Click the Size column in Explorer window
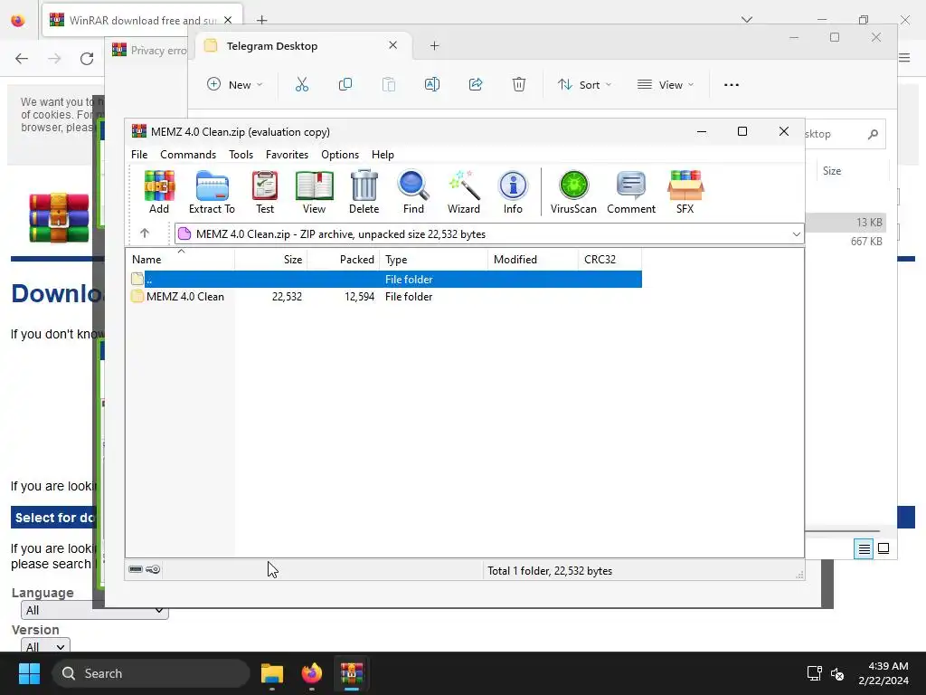This screenshot has width=926, height=695. tap(832, 171)
